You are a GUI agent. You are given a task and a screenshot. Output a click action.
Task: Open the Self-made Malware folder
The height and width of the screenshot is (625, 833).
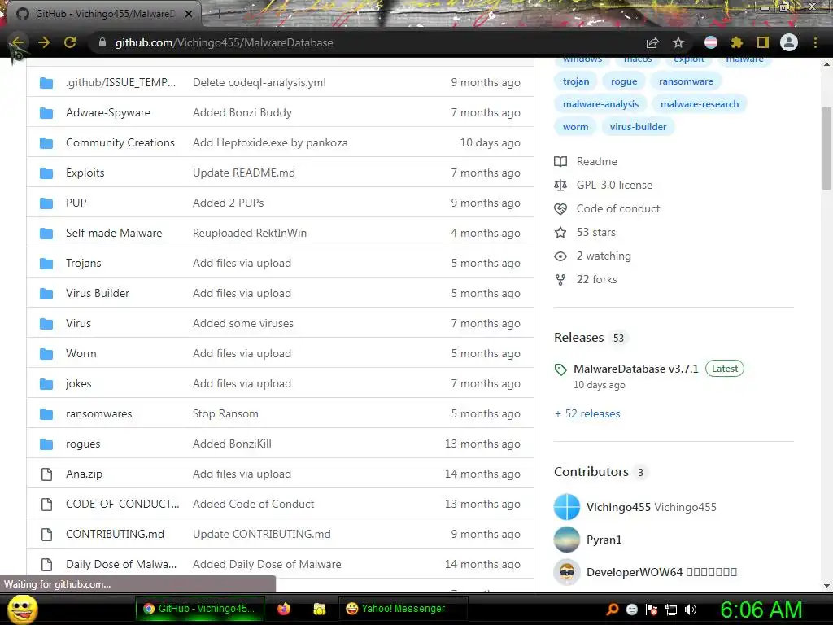[x=114, y=233]
